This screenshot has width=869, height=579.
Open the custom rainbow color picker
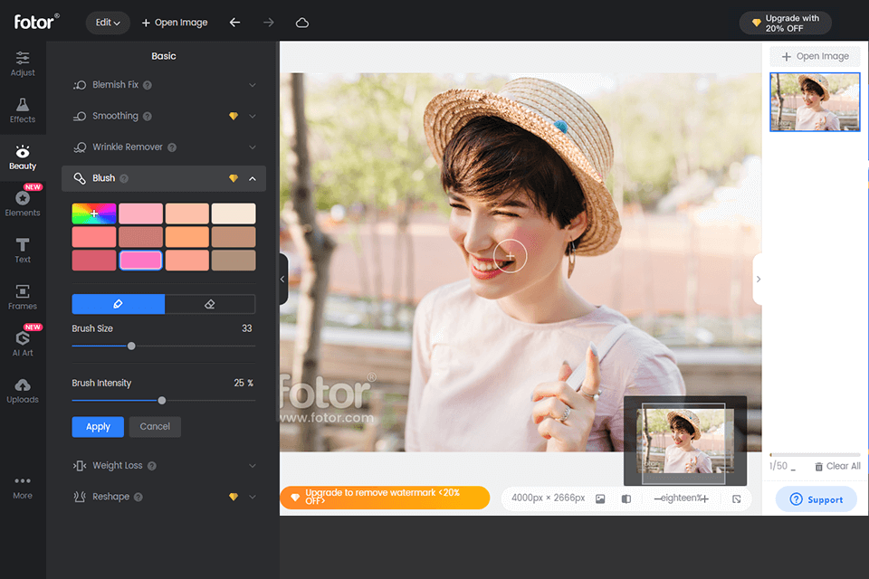(94, 214)
